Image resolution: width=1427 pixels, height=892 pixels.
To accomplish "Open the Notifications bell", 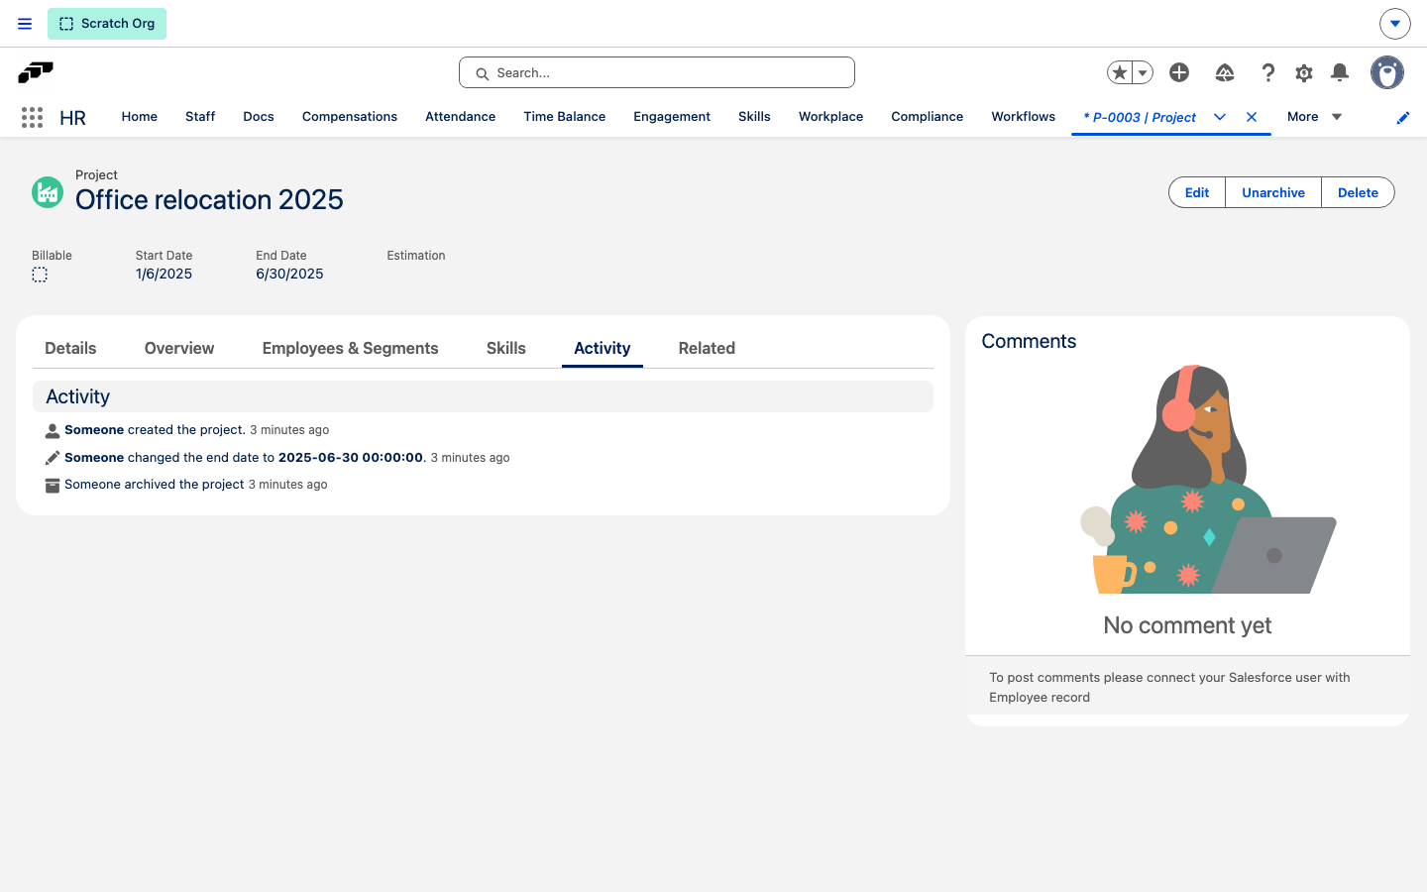I will coord(1340,72).
